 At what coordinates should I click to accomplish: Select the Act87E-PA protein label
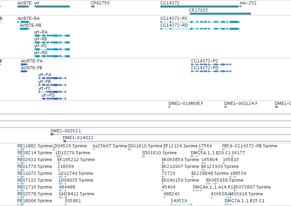click(32, 61)
